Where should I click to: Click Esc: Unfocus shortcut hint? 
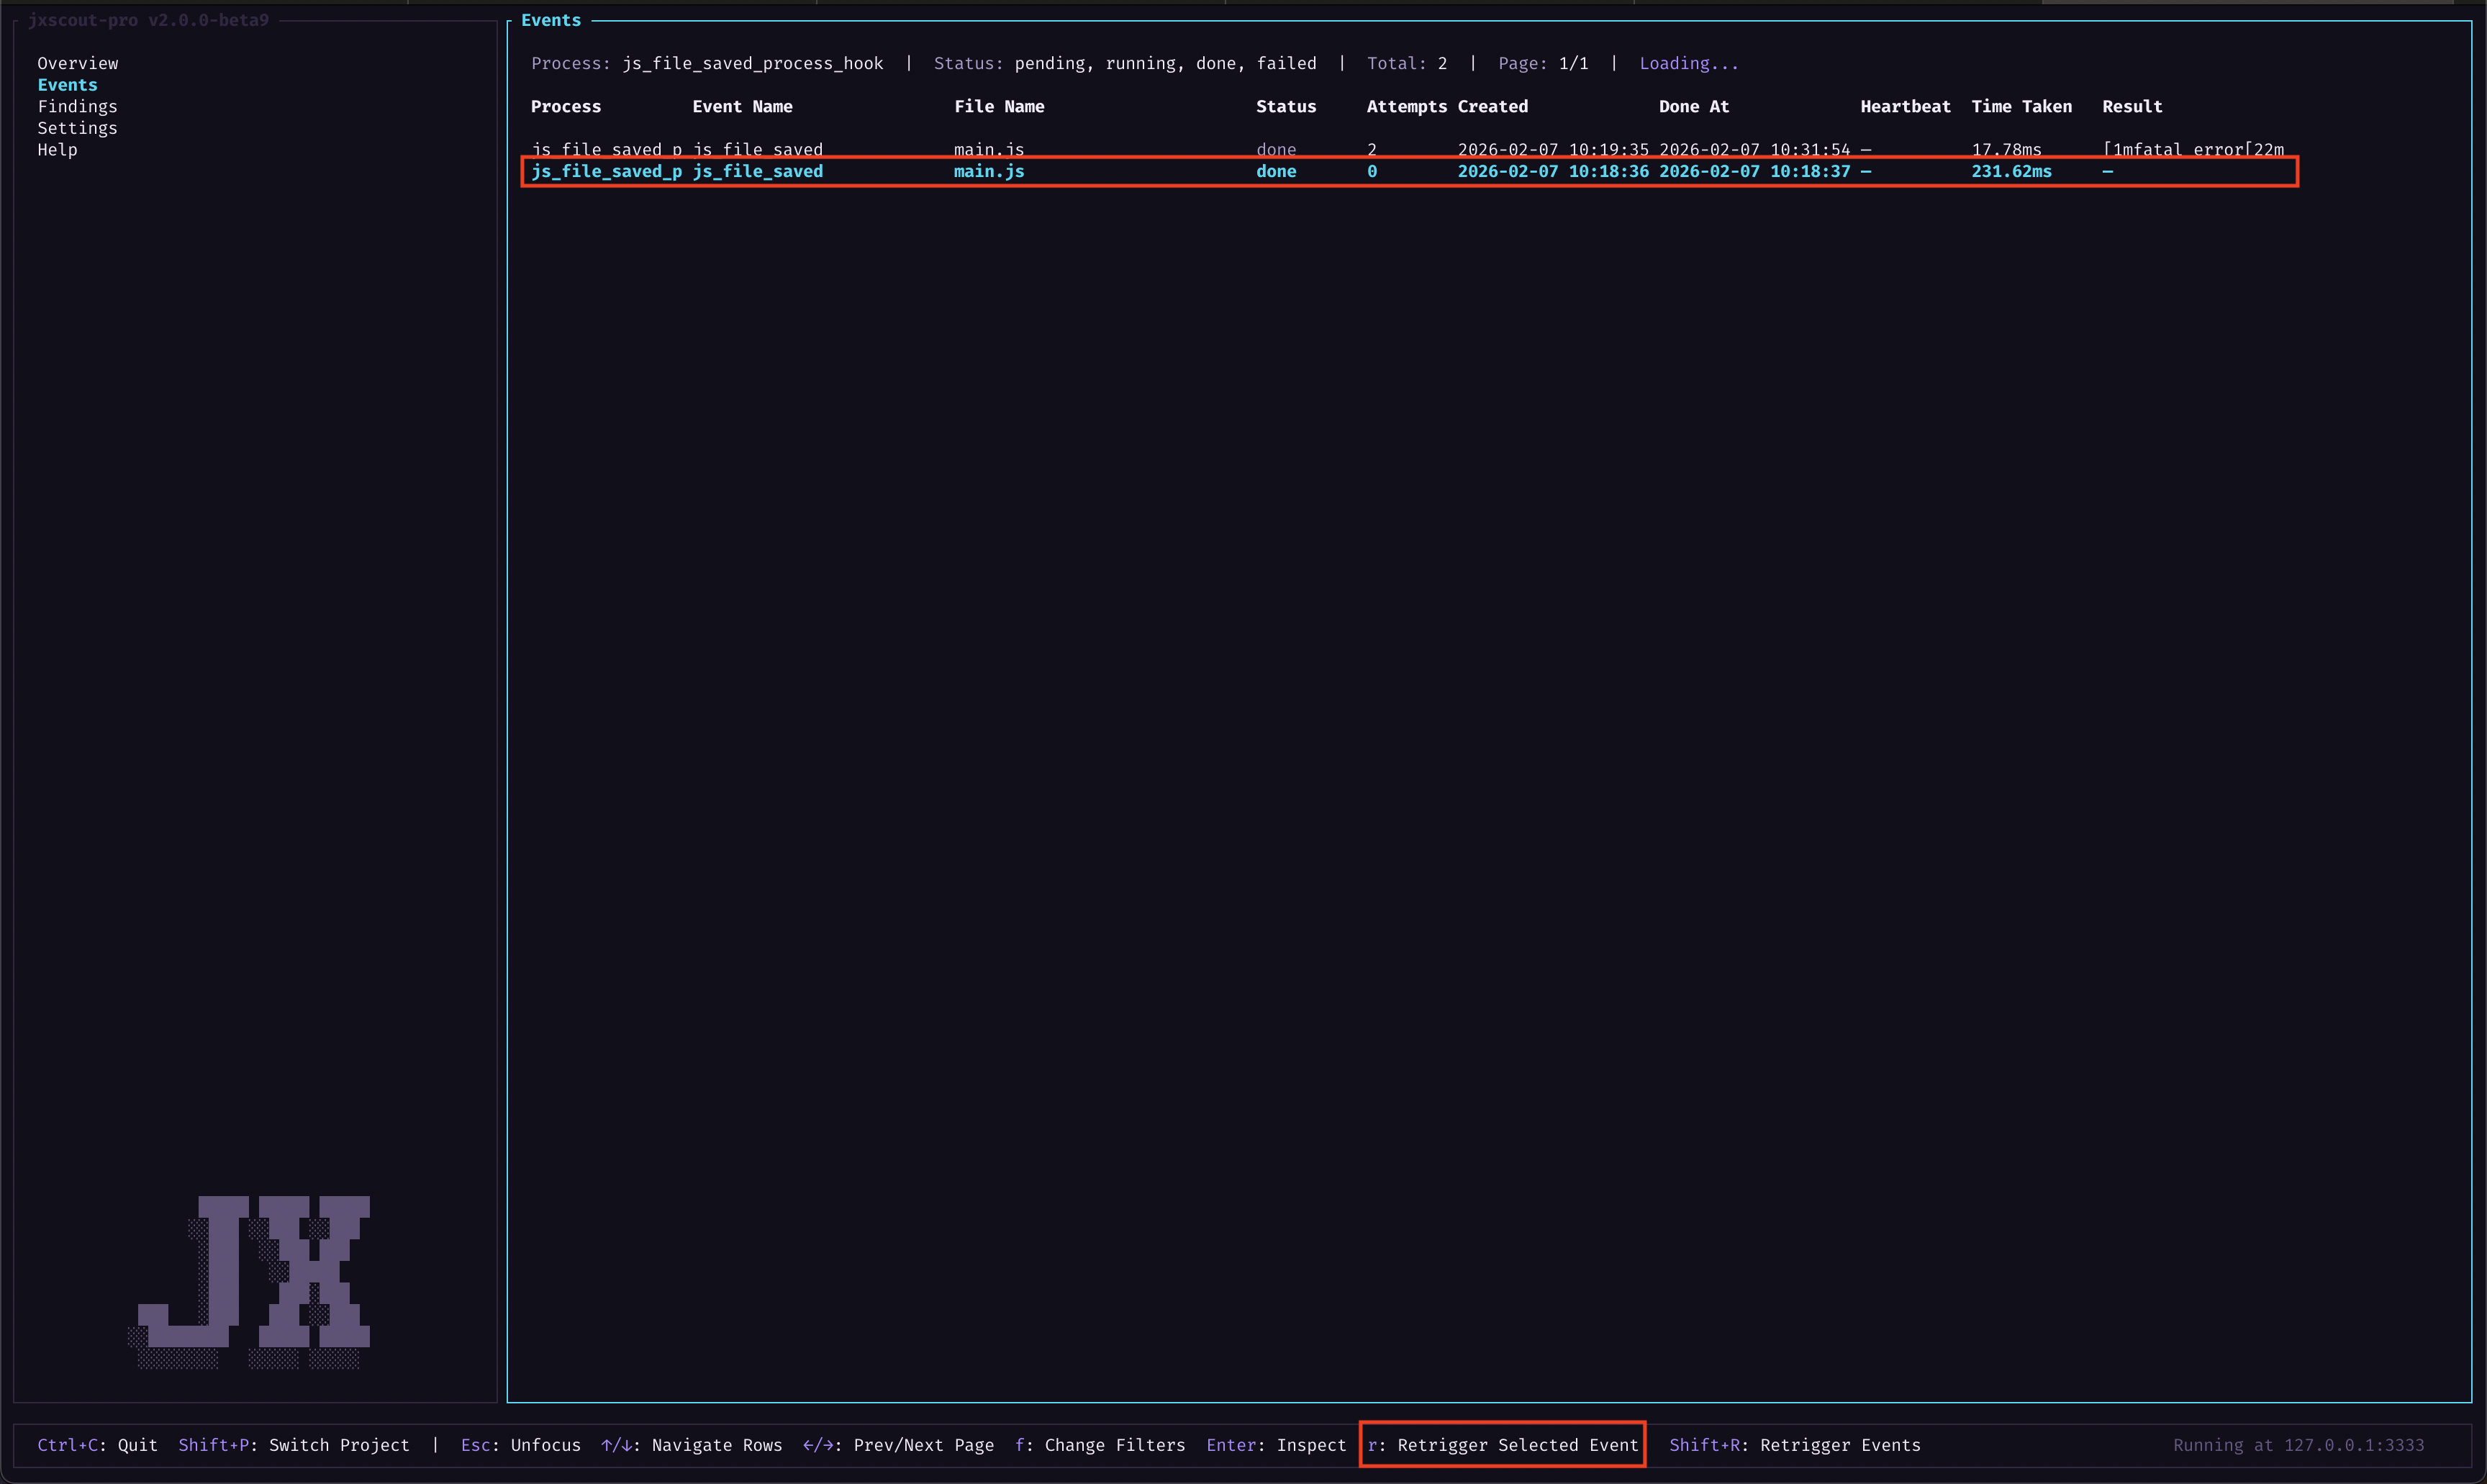520,1445
